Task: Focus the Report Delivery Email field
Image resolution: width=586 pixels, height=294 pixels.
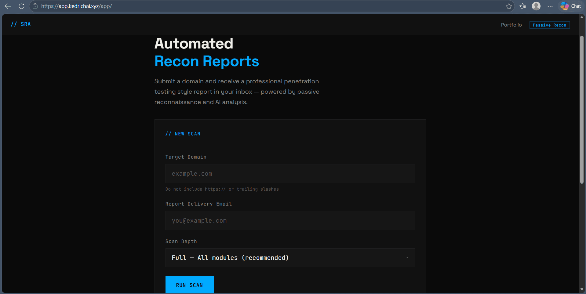Action: (290, 221)
